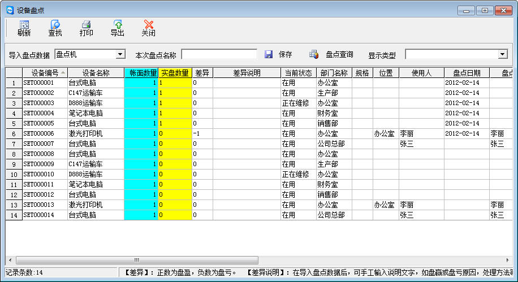Image resolution: width=518 pixels, height=282 pixels.
Task: Open the 显示类型 dropdown list
Action: pos(502,54)
